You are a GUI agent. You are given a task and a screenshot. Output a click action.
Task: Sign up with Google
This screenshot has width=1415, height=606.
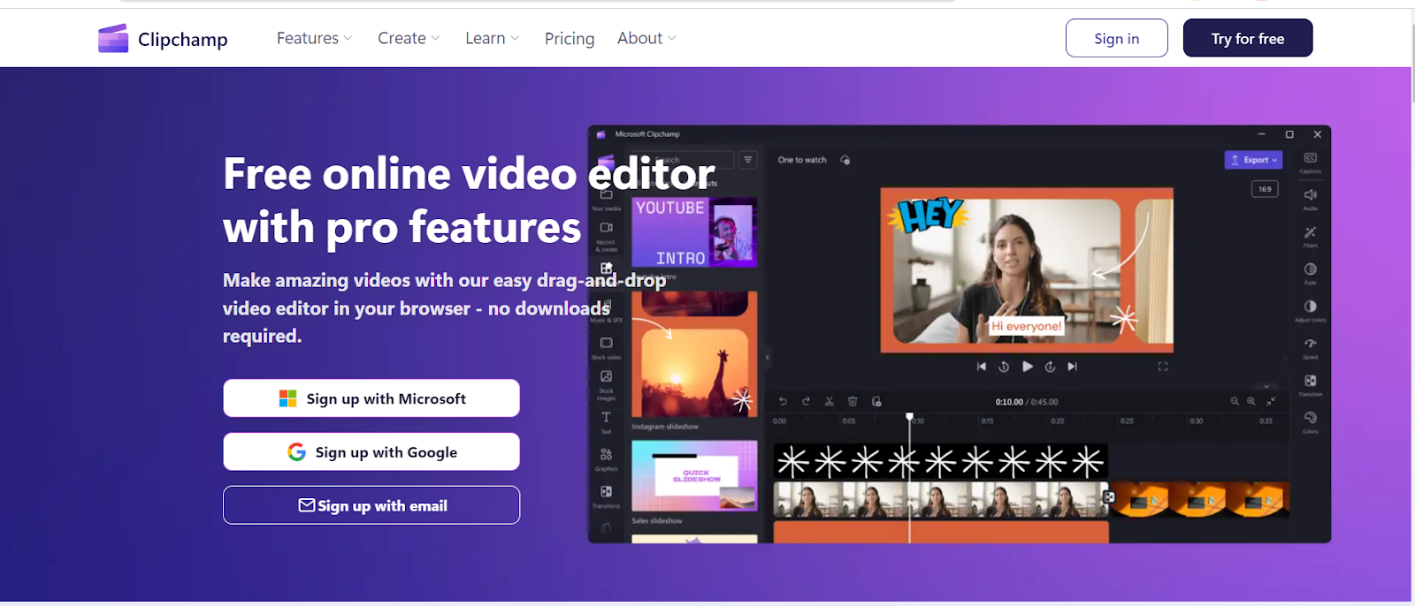[371, 451]
